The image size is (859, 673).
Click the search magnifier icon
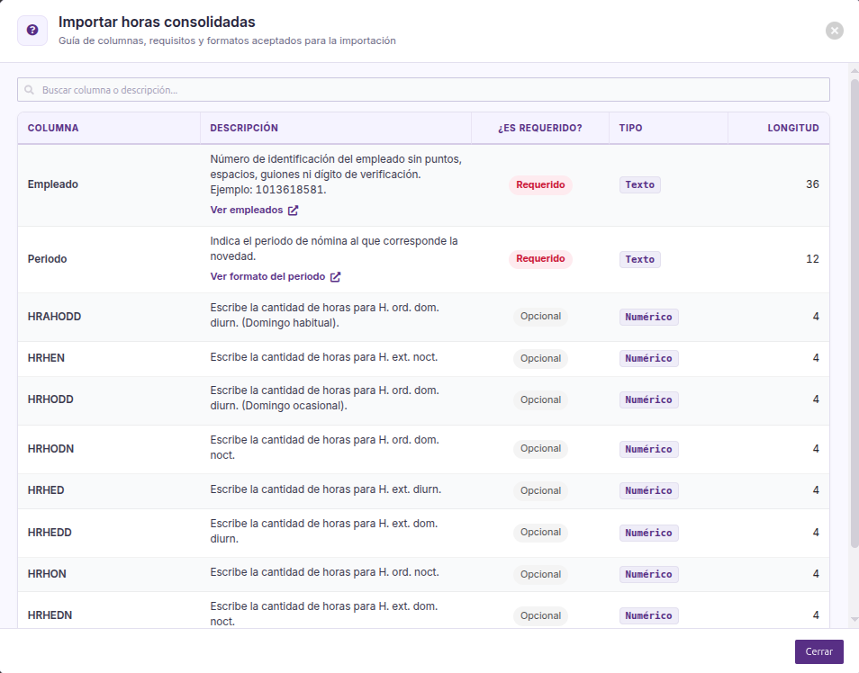tap(29, 90)
